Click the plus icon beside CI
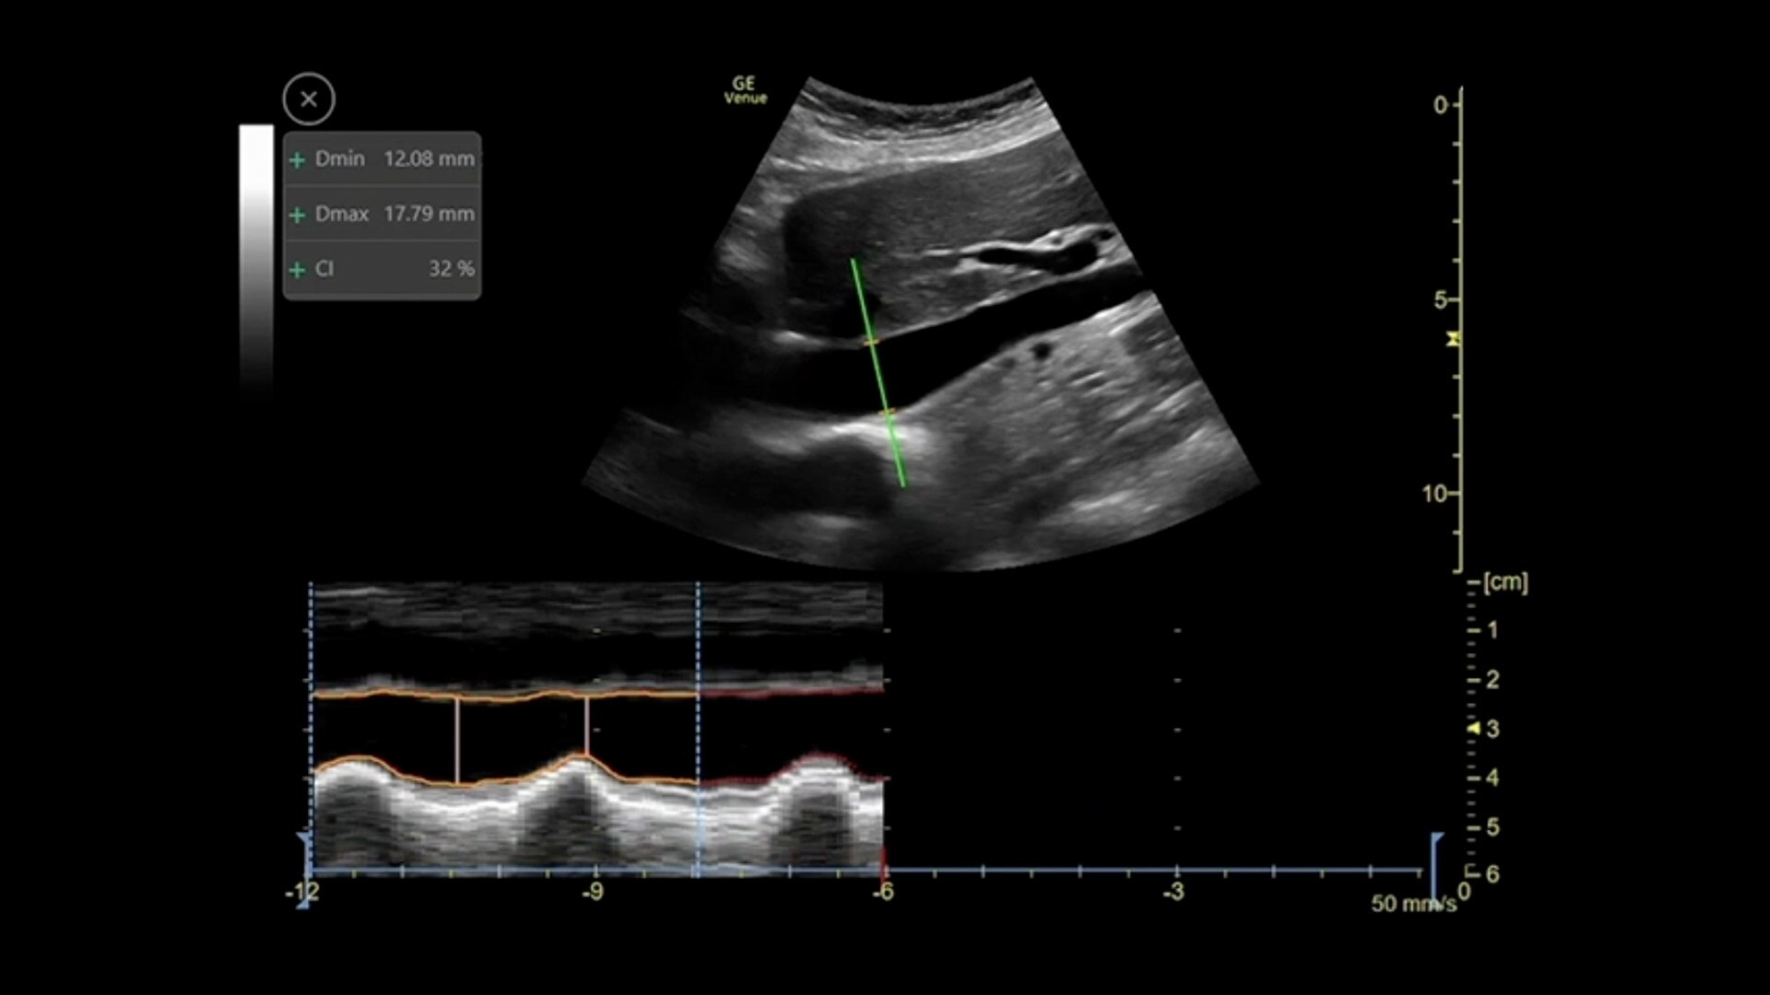This screenshot has width=1770, height=995. (x=297, y=270)
